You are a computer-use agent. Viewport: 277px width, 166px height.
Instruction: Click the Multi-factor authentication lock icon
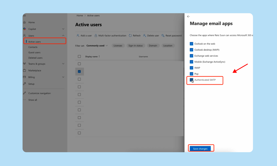96,36
